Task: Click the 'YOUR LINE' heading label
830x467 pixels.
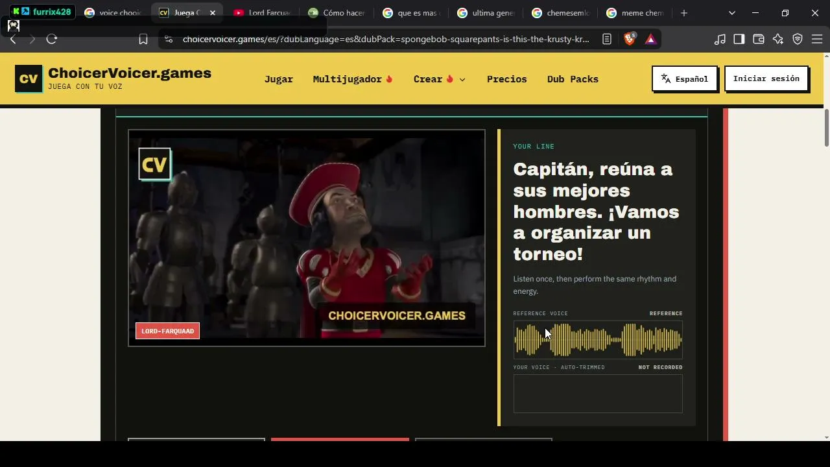Action: (x=534, y=147)
